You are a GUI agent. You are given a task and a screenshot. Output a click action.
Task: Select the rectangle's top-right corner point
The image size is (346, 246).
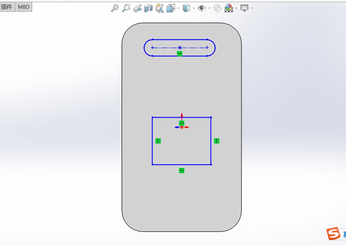click(x=211, y=117)
